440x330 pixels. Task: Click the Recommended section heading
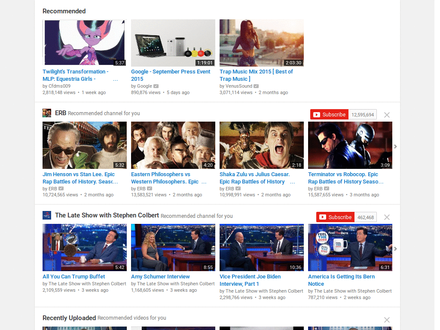click(x=64, y=11)
